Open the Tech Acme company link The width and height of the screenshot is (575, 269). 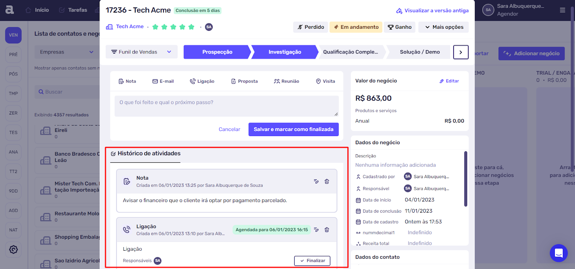tap(130, 27)
